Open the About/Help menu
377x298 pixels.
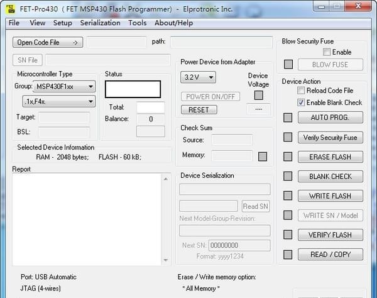pyautogui.click(x=173, y=23)
